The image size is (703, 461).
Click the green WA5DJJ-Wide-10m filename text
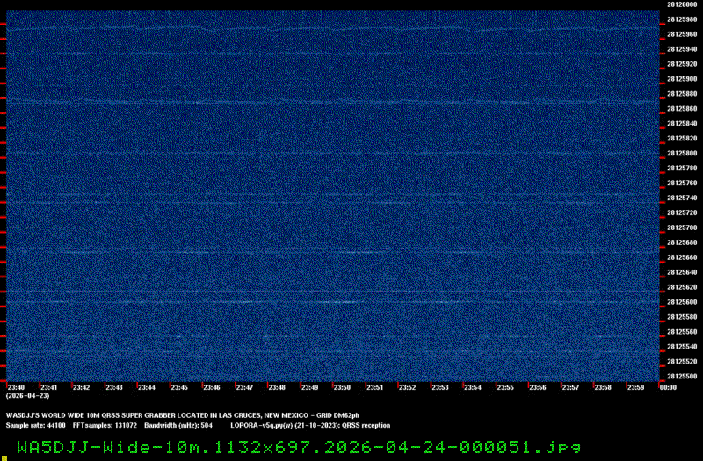point(298,445)
